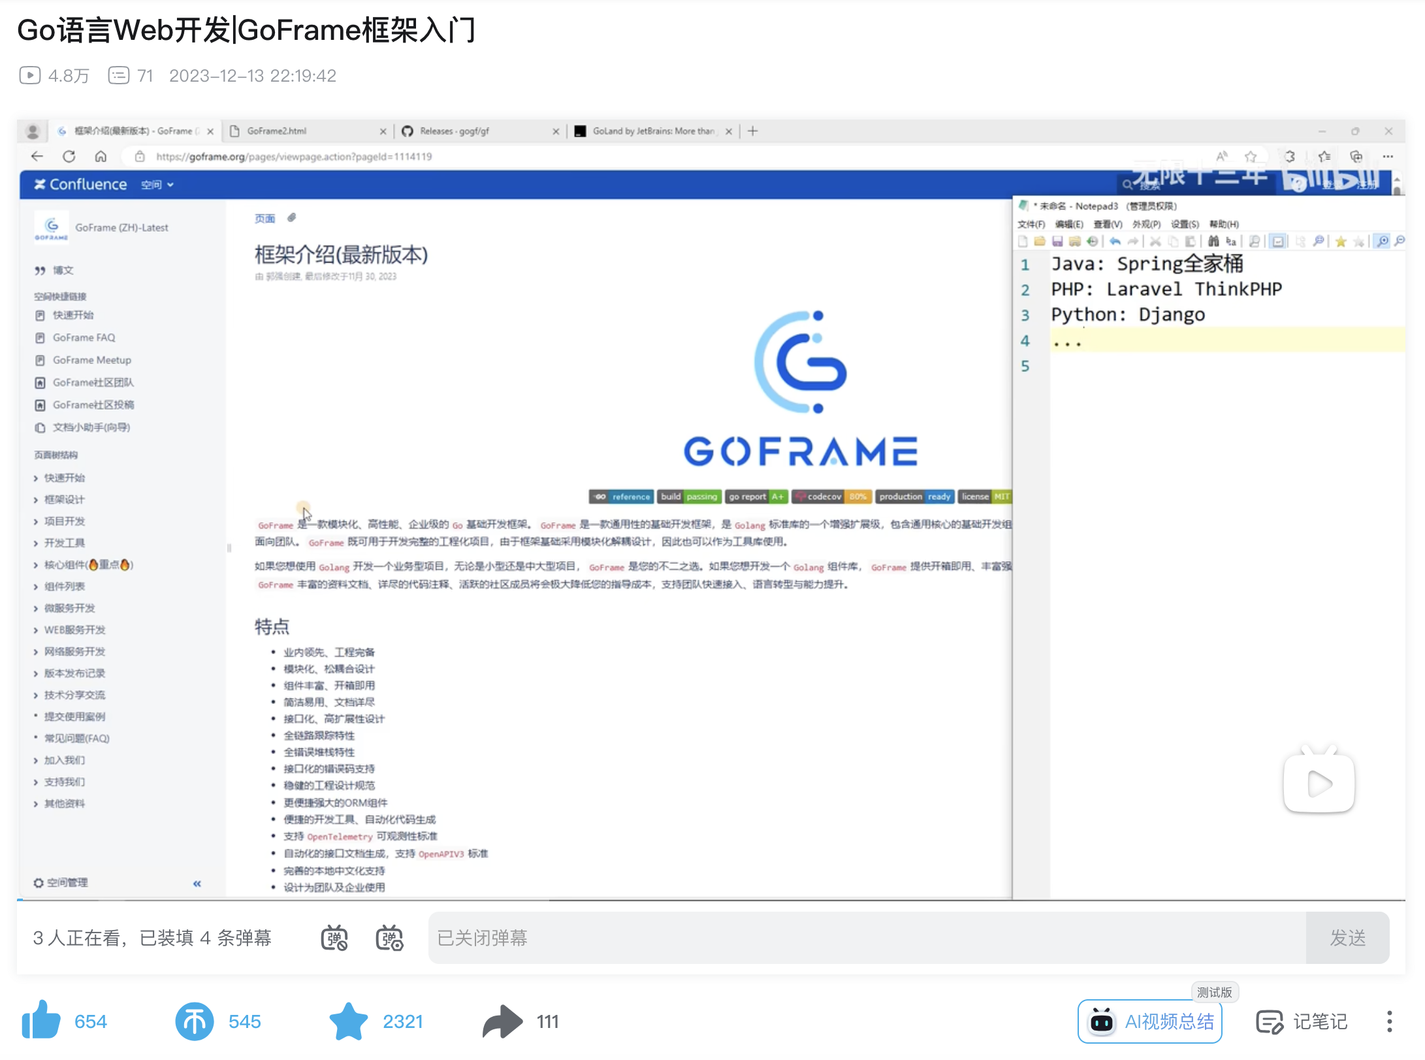
Task: Click the video progress bar
Action: pyautogui.click(x=711, y=901)
